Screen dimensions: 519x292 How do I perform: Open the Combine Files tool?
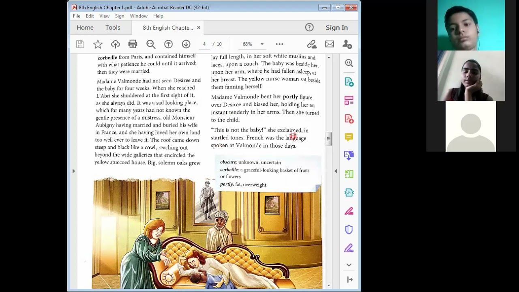point(349,155)
